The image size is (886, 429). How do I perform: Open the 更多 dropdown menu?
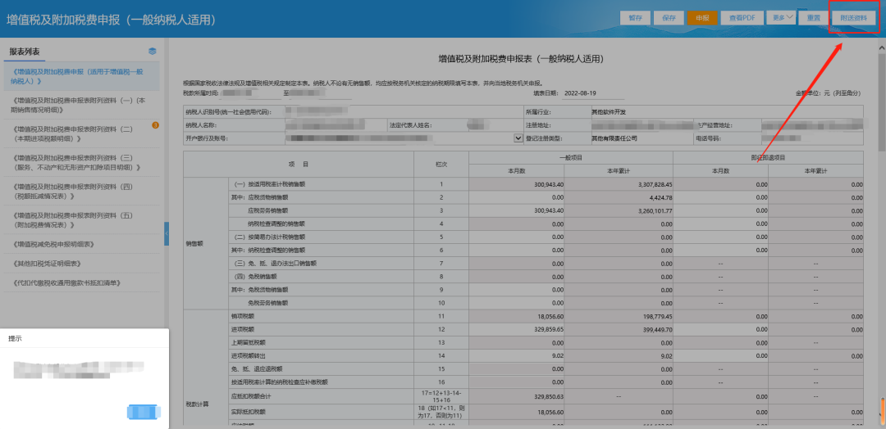pos(782,16)
